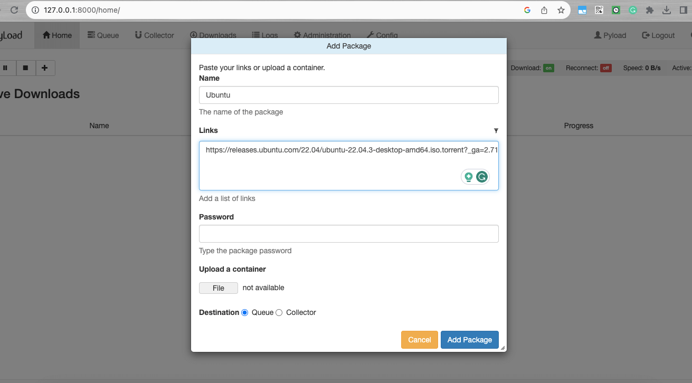Click the Grammarly extension icon in toolbar
This screenshot has width=692, height=383.
633,10
